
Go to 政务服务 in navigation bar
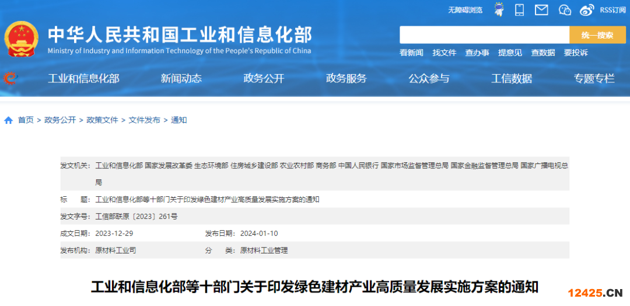coord(346,78)
